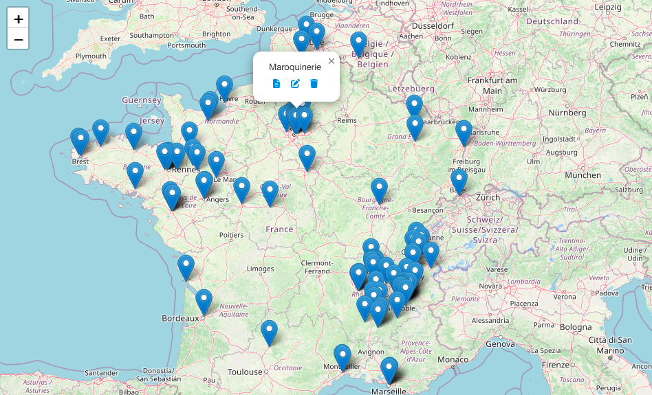Click the marker next to Montpellier
Viewport: 652px width, 395px height.
(x=343, y=357)
